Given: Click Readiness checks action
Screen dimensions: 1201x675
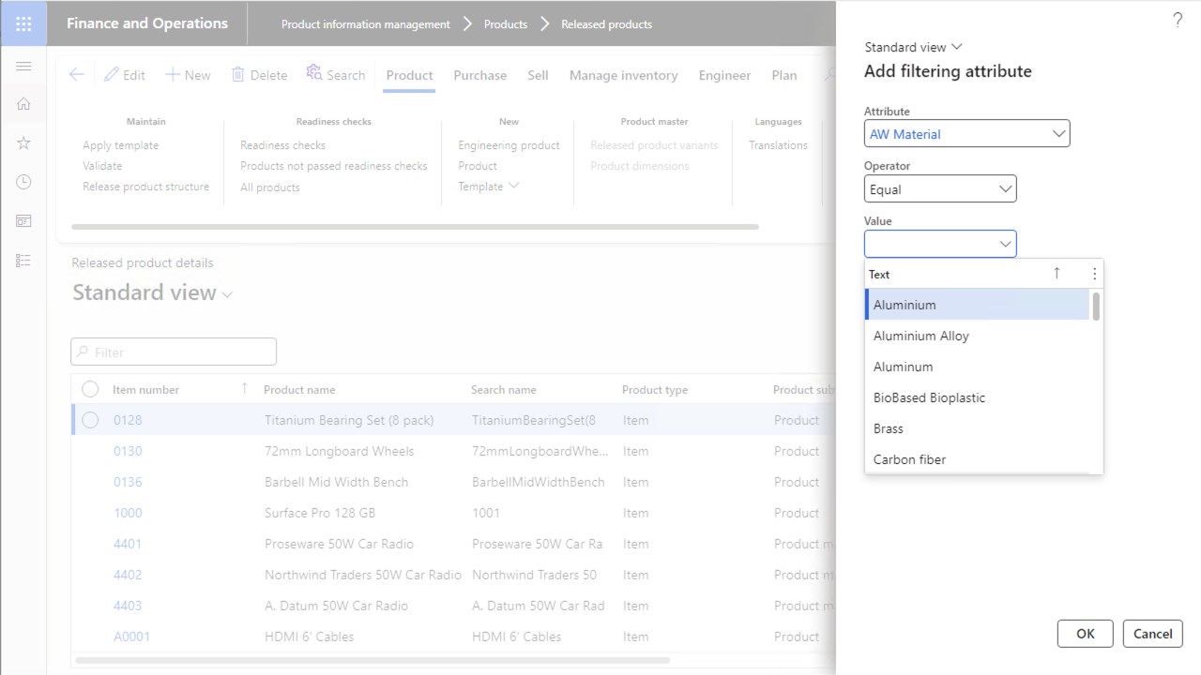Looking at the screenshot, I should pos(283,145).
